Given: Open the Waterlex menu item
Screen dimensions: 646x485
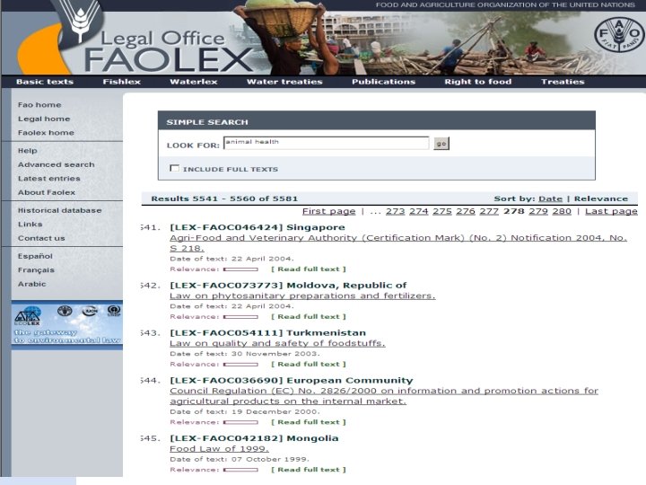Looking at the screenshot, I should [194, 82].
